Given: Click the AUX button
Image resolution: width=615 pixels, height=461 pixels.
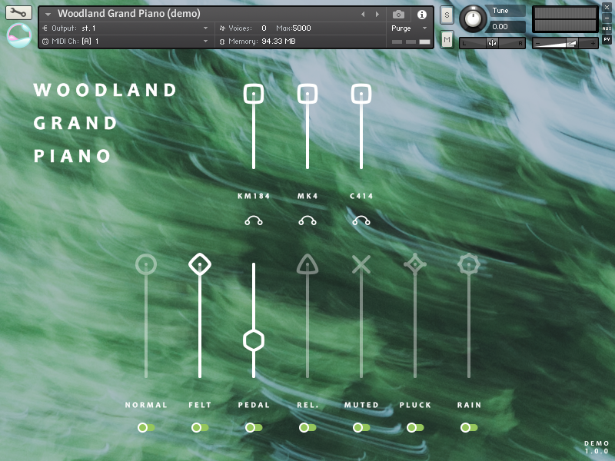Looking at the screenshot, I should (x=607, y=28).
